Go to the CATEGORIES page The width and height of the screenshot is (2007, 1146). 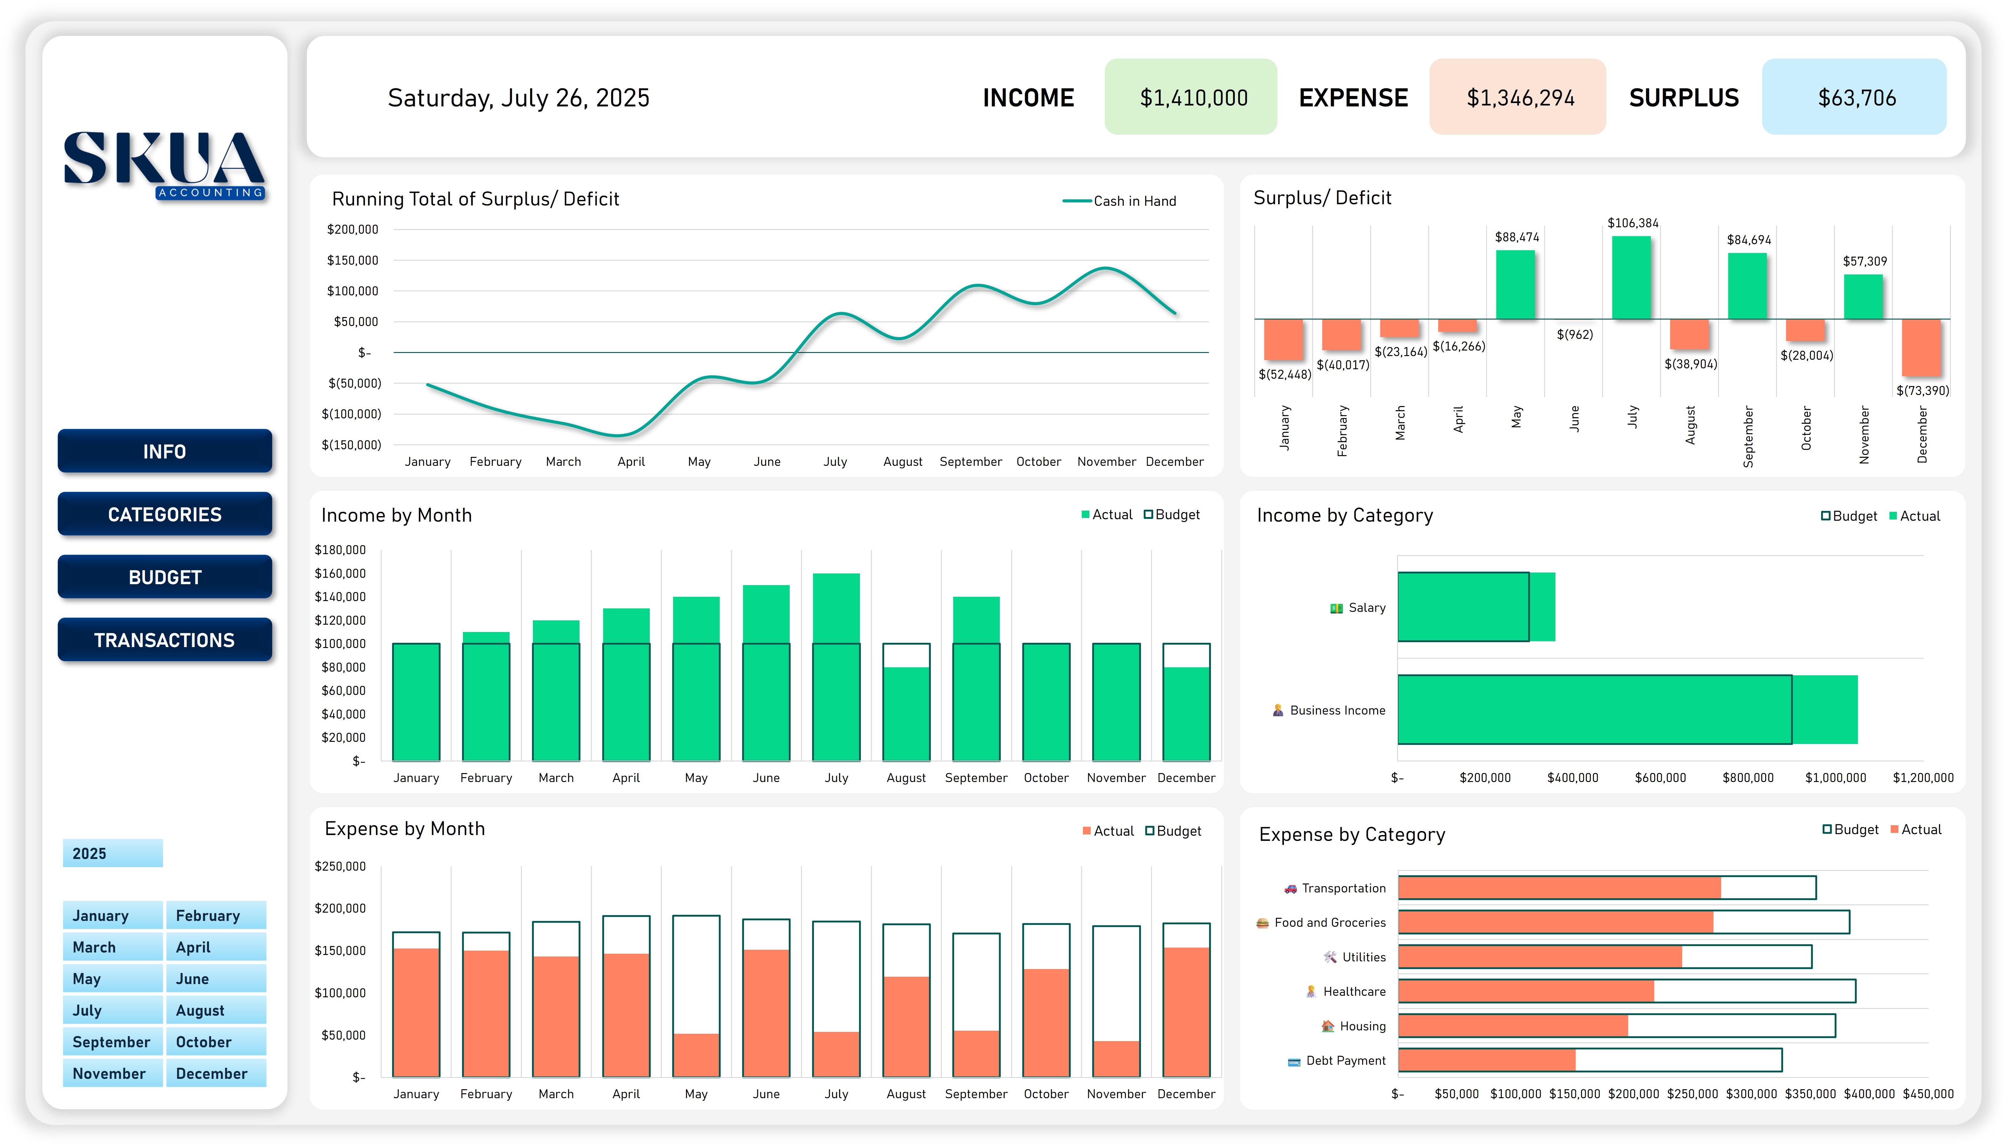[x=164, y=514]
